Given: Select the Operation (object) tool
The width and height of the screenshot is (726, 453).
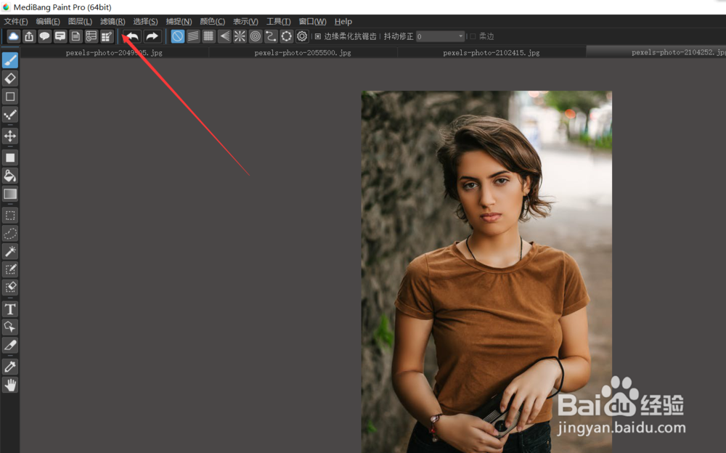Looking at the screenshot, I should (x=10, y=327).
